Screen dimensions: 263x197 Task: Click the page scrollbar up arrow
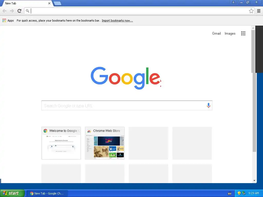(x=253, y=28)
